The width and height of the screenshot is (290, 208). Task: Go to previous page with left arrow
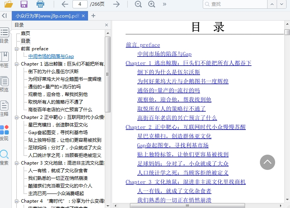click(65, 4)
